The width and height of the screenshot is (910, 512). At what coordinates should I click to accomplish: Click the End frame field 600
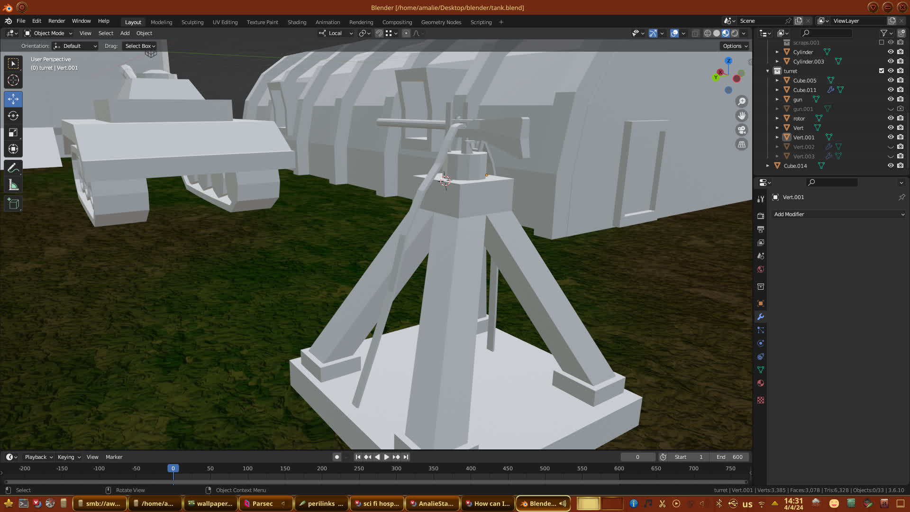click(730, 457)
